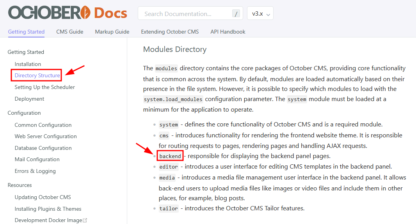Open Common Configuration in the sidebar
The image size is (416, 224).
[43, 125]
